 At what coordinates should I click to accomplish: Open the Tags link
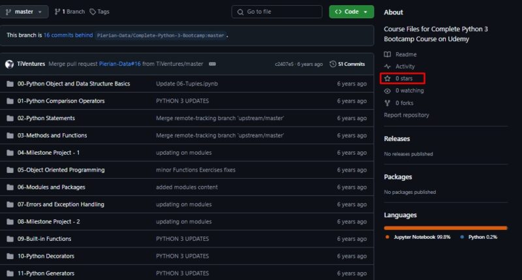[100, 12]
